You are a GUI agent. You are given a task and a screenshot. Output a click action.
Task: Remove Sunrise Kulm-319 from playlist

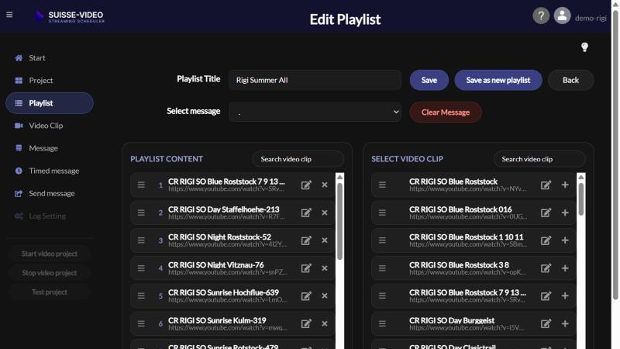325,323
